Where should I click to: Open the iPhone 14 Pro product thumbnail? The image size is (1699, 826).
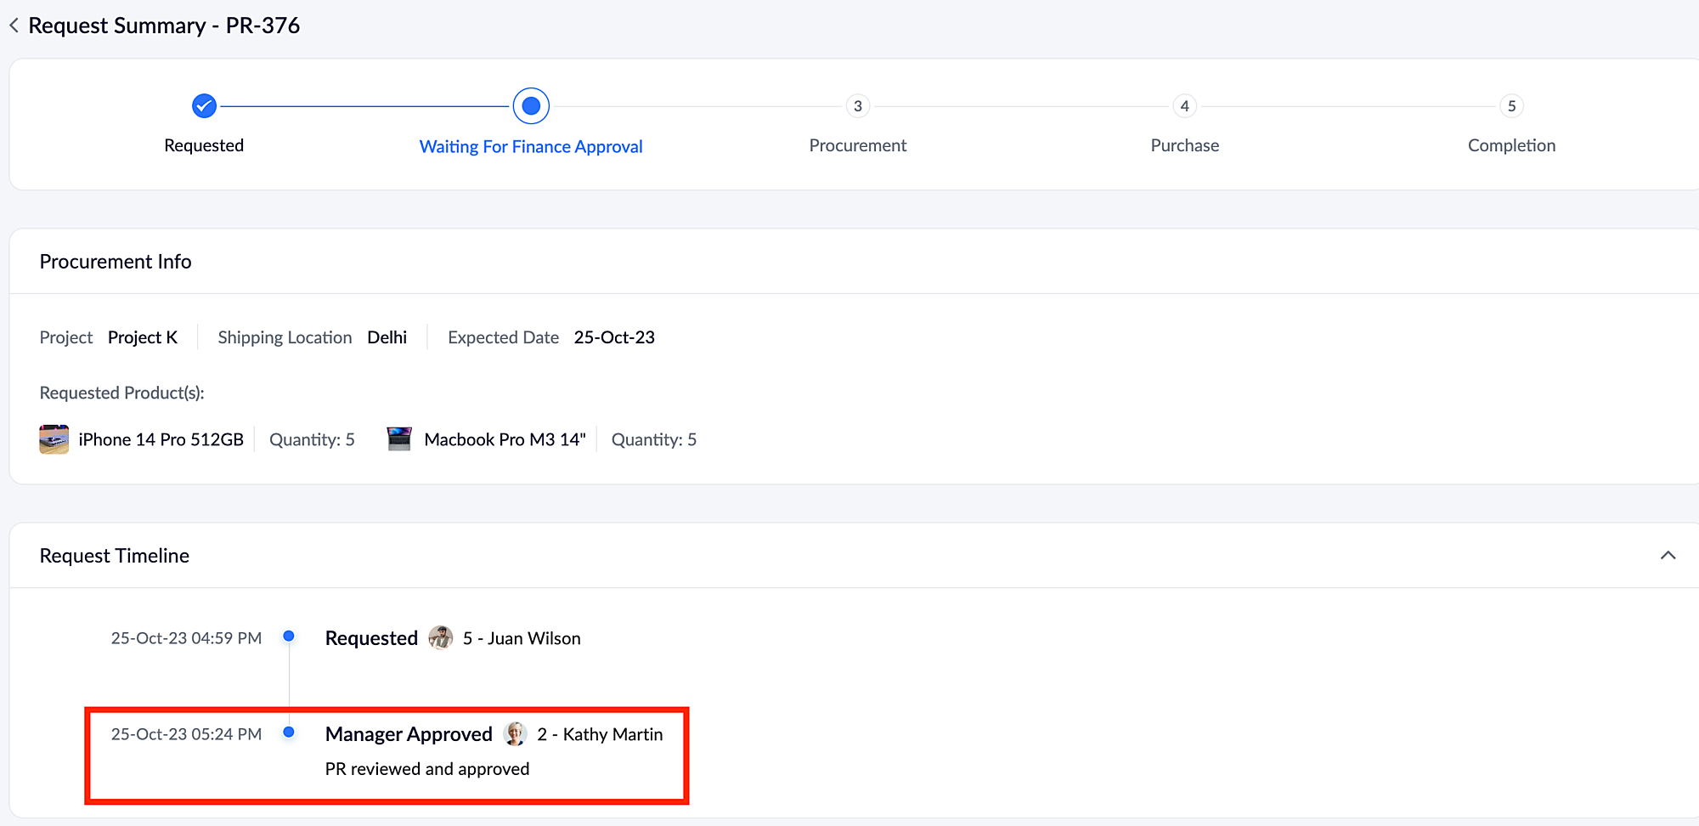click(x=54, y=439)
